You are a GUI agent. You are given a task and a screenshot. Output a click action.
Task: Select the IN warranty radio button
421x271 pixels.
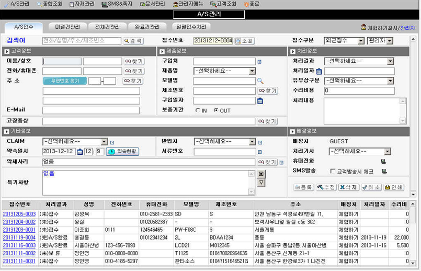(x=197, y=110)
